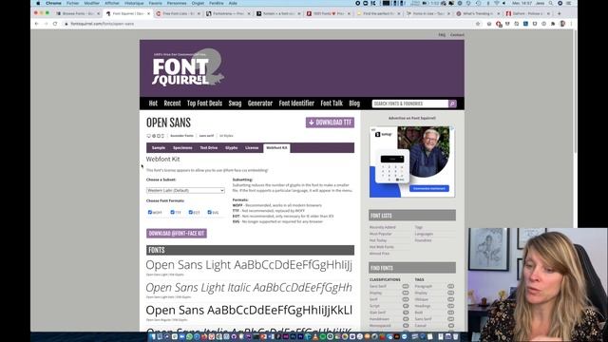Toggle the EOT format checkbox
608x342 pixels.
point(191,212)
